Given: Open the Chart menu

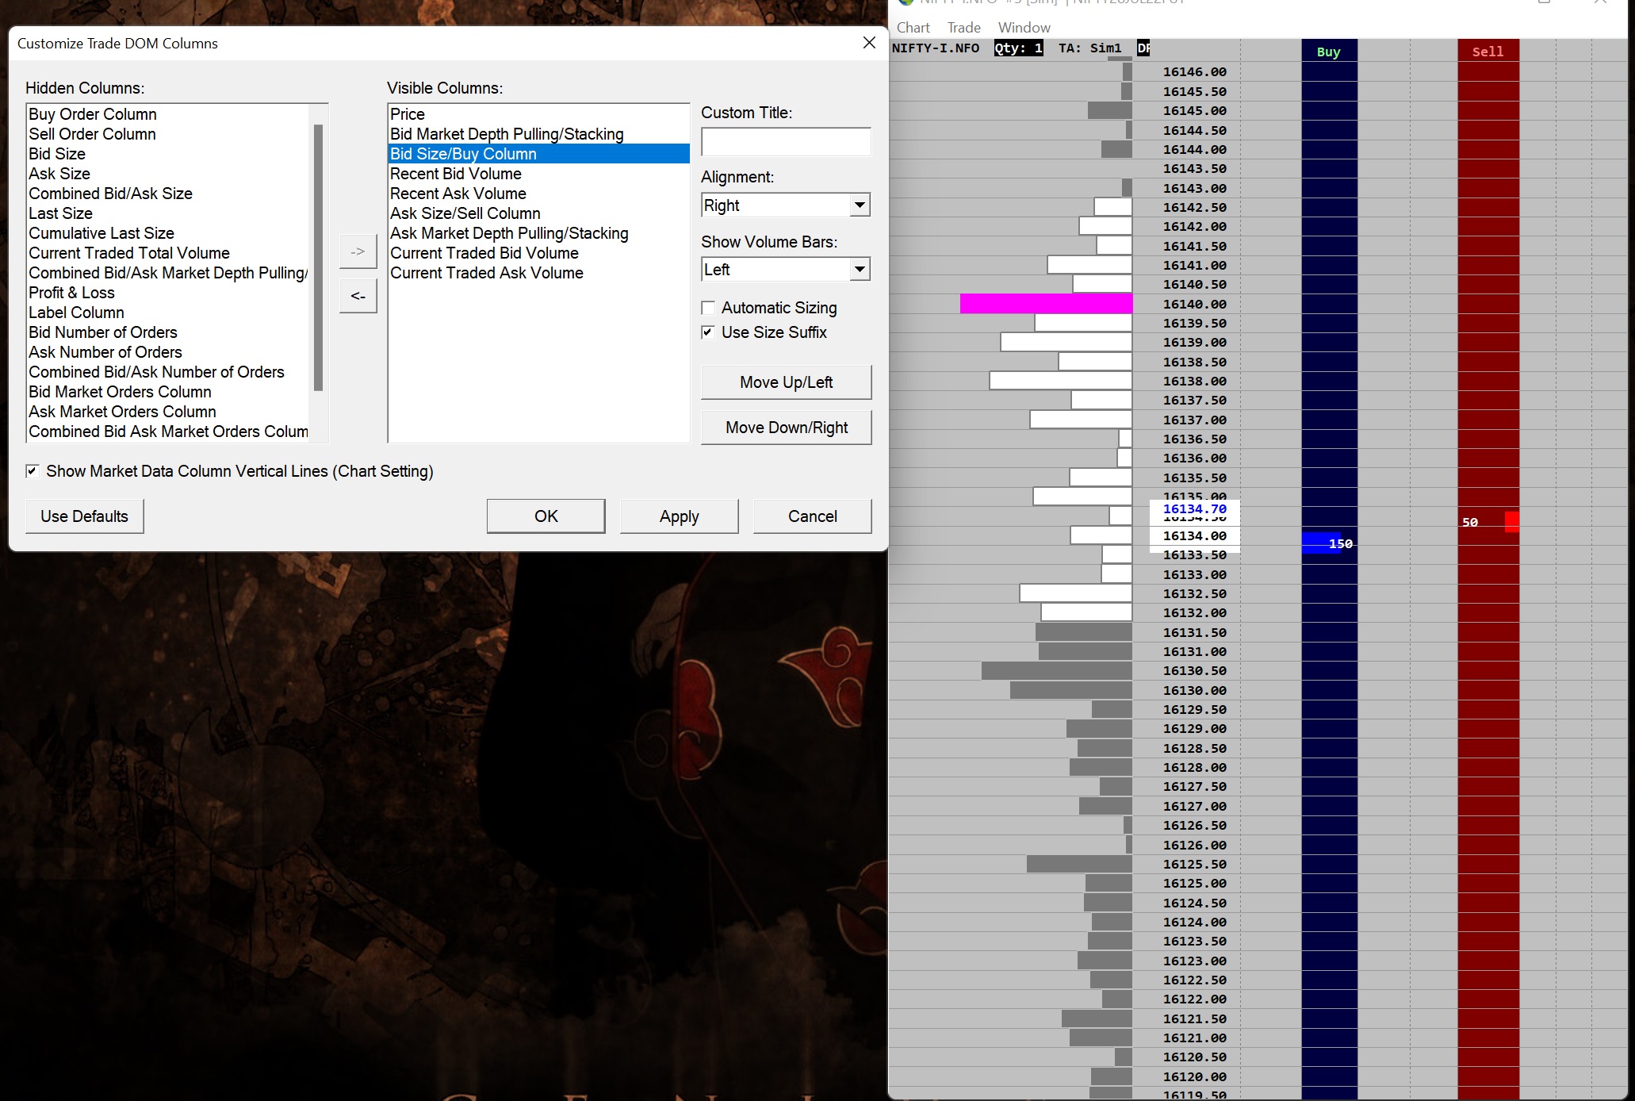Looking at the screenshot, I should click(x=913, y=28).
